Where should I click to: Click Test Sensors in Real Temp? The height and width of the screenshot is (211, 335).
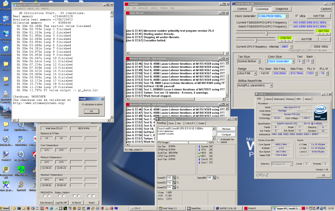click(46, 203)
